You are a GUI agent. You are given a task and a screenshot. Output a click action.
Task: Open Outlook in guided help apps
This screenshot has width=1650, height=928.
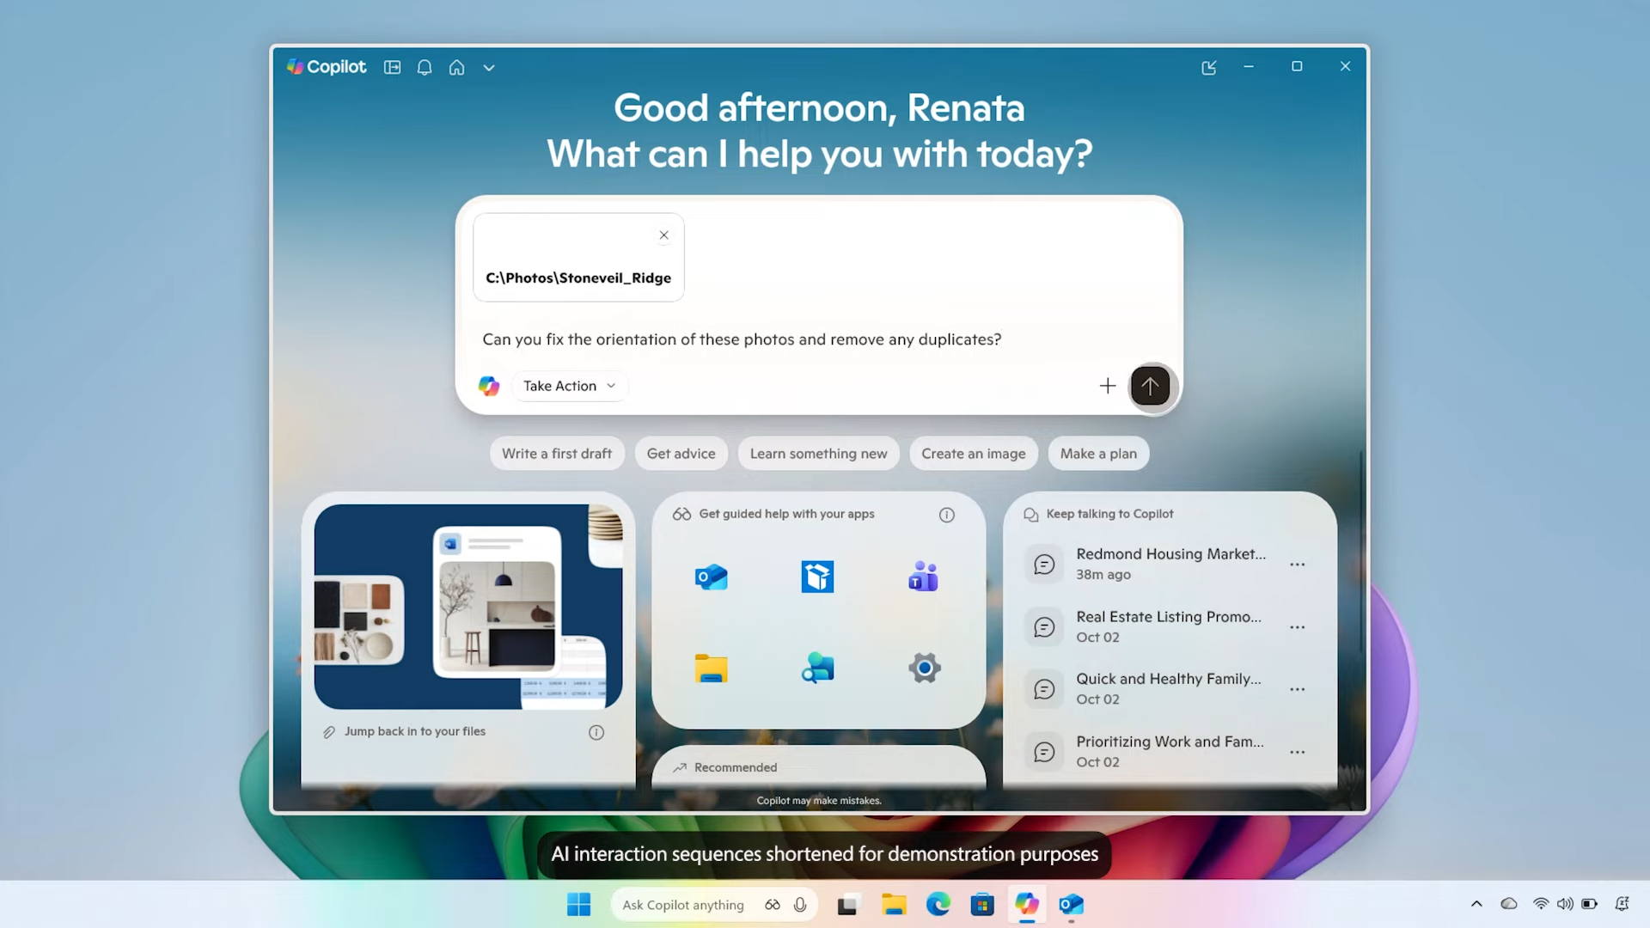tap(711, 577)
